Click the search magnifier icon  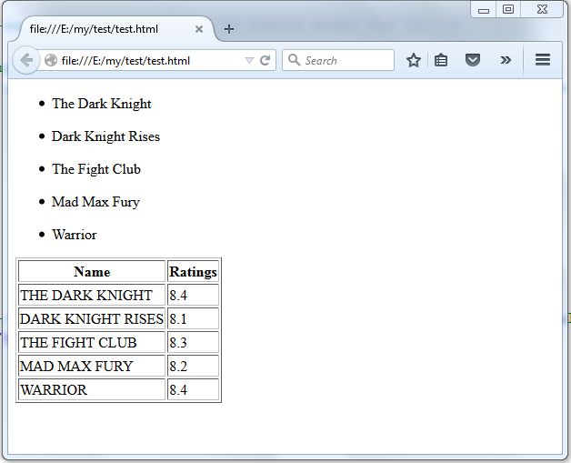point(294,60)
